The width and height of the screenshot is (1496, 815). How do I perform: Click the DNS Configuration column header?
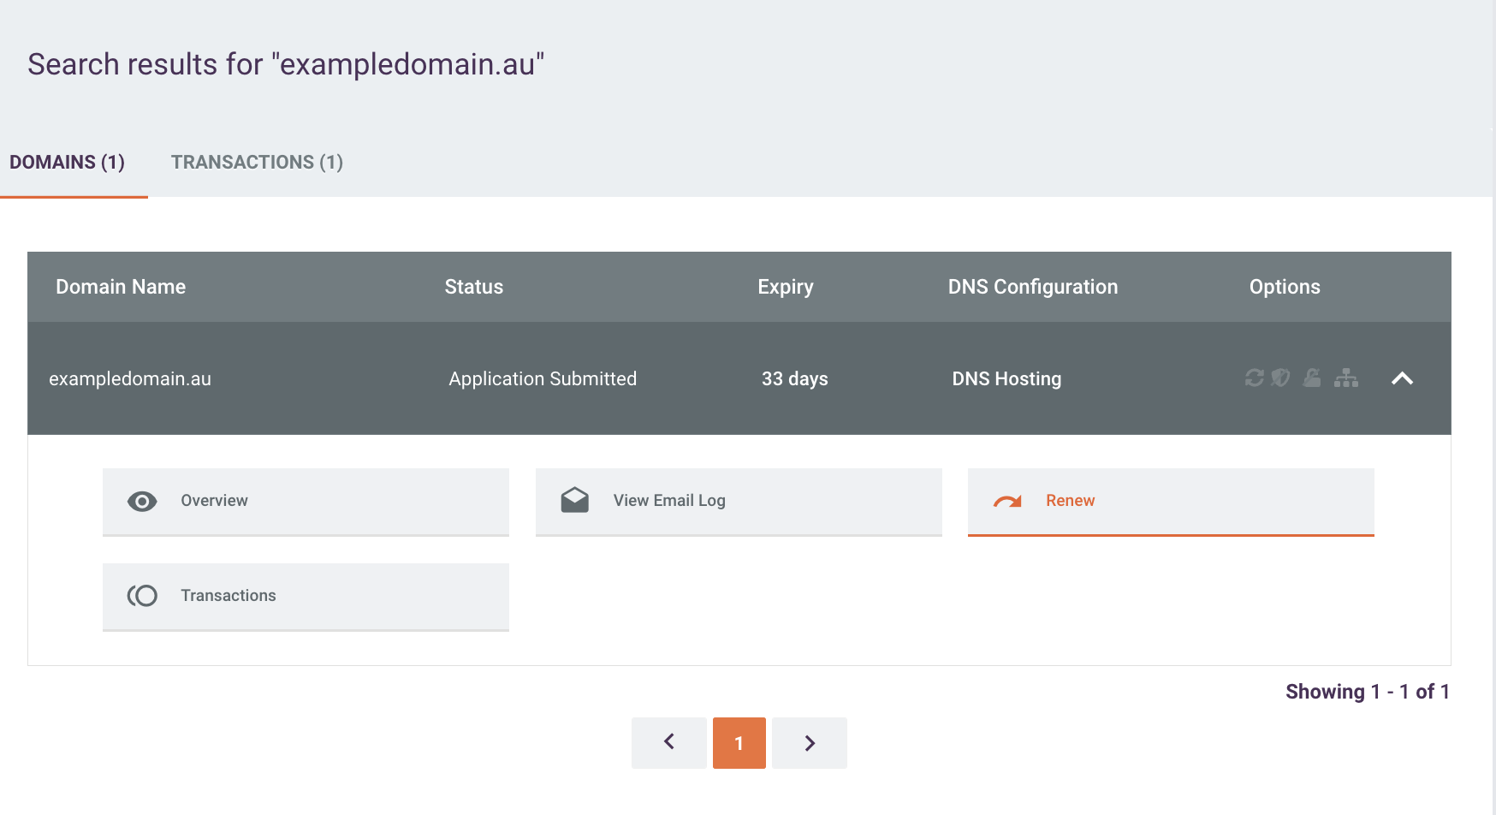click(1033, 287)
